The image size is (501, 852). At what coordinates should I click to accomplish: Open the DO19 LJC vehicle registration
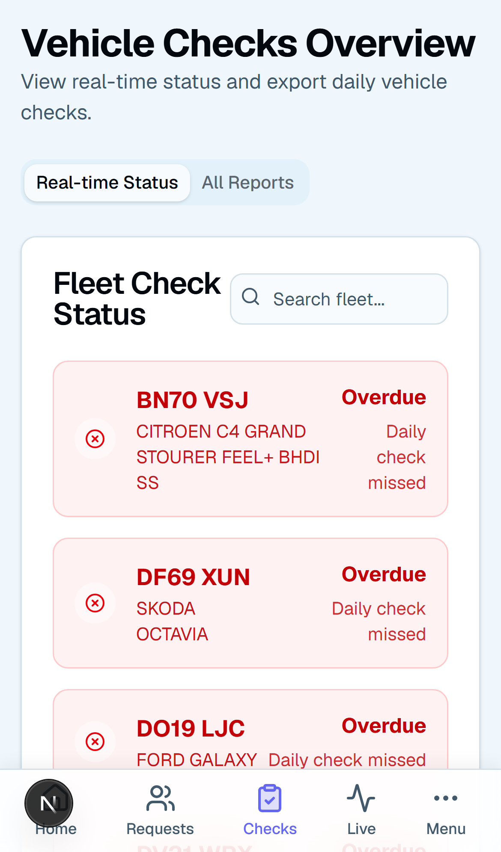pos(191,728)
